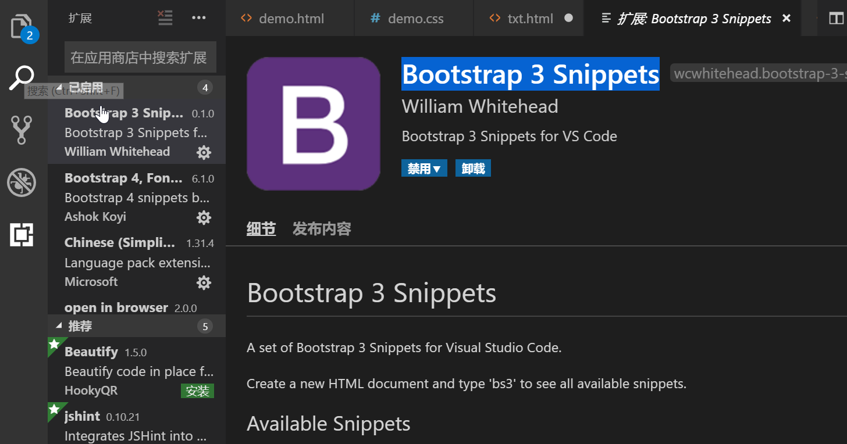Clear extensions search results icon

(165, 18)
